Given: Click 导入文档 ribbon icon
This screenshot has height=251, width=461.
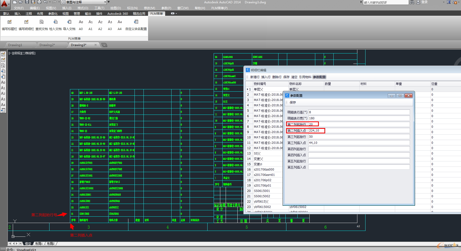Looking at the screenshot, I should click(69, 22).
